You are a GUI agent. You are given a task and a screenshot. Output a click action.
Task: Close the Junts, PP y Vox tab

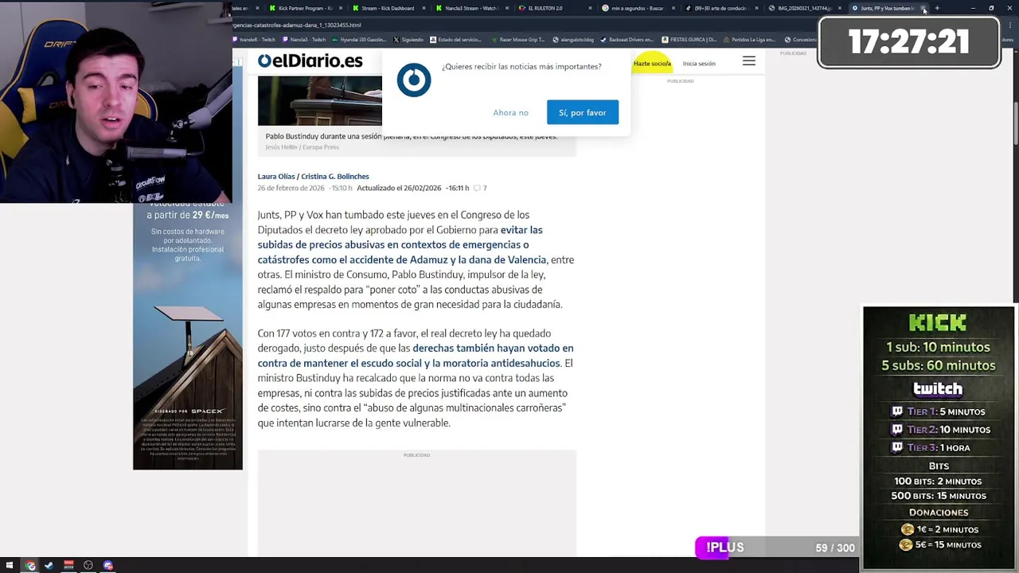coord(923,8)
